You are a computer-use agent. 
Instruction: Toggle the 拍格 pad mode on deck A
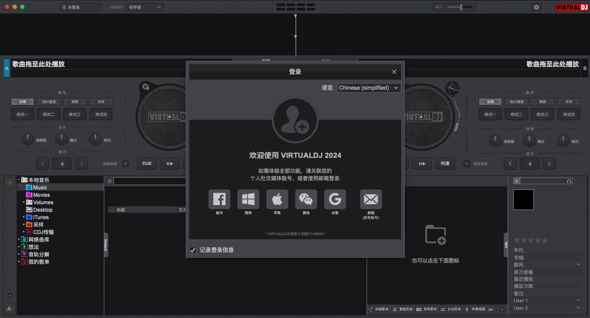(22, 101)
